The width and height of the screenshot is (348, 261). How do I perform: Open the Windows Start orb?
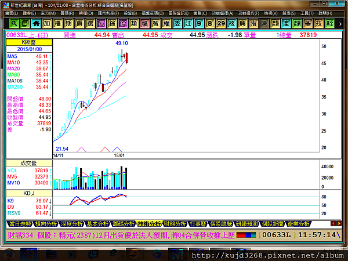[x=9, y=255]
